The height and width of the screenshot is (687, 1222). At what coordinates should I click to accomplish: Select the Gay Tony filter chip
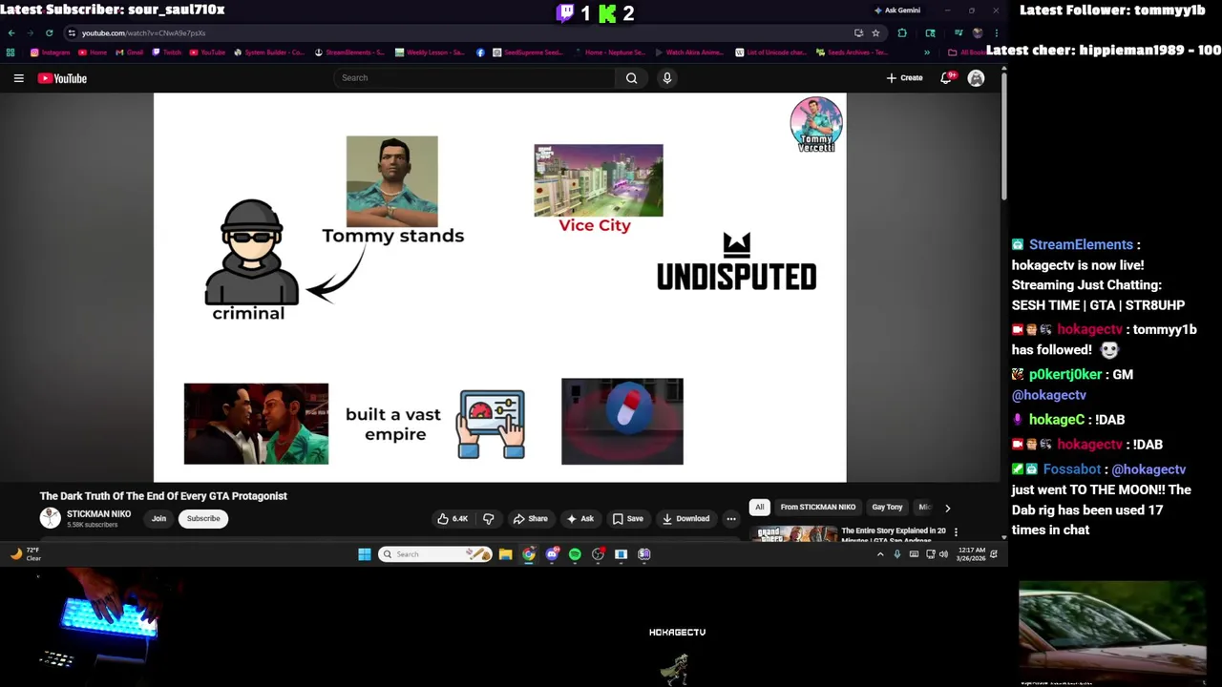tap(887, 508)
